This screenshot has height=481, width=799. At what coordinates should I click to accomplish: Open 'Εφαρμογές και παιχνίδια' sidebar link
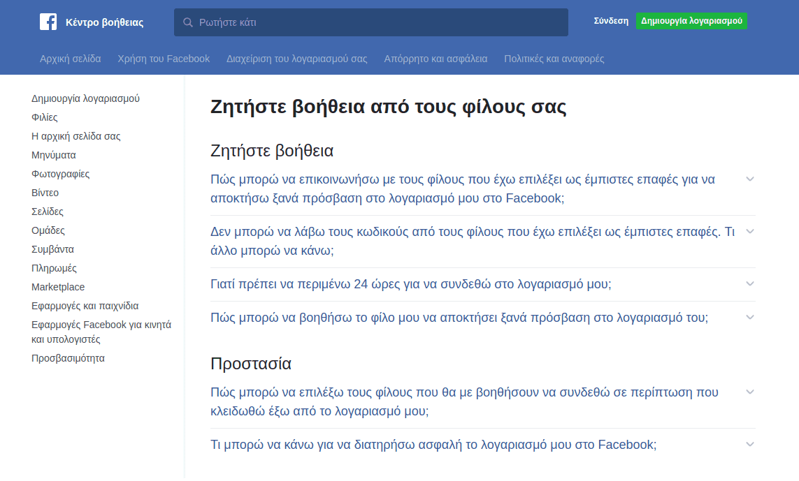pos(85,306)
